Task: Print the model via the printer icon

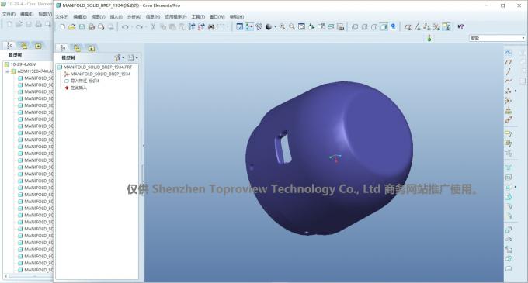Action: pos(92,27)
